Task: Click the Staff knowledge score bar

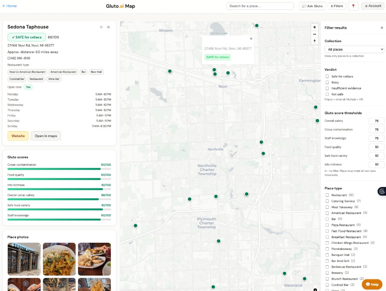Action: point(59,219)
